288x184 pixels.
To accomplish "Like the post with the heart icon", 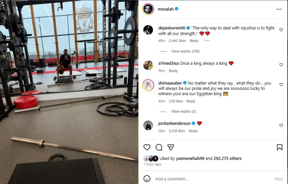I will click(147, 147).
